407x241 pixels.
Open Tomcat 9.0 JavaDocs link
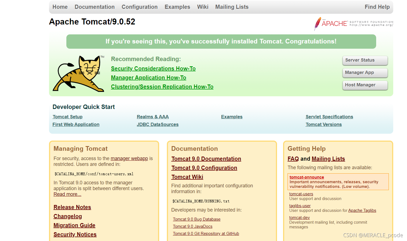point(192,226)
